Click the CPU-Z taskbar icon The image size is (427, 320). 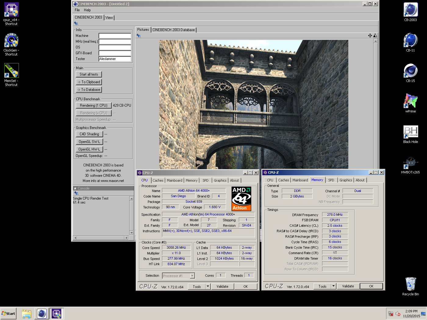tap(56, 314)
